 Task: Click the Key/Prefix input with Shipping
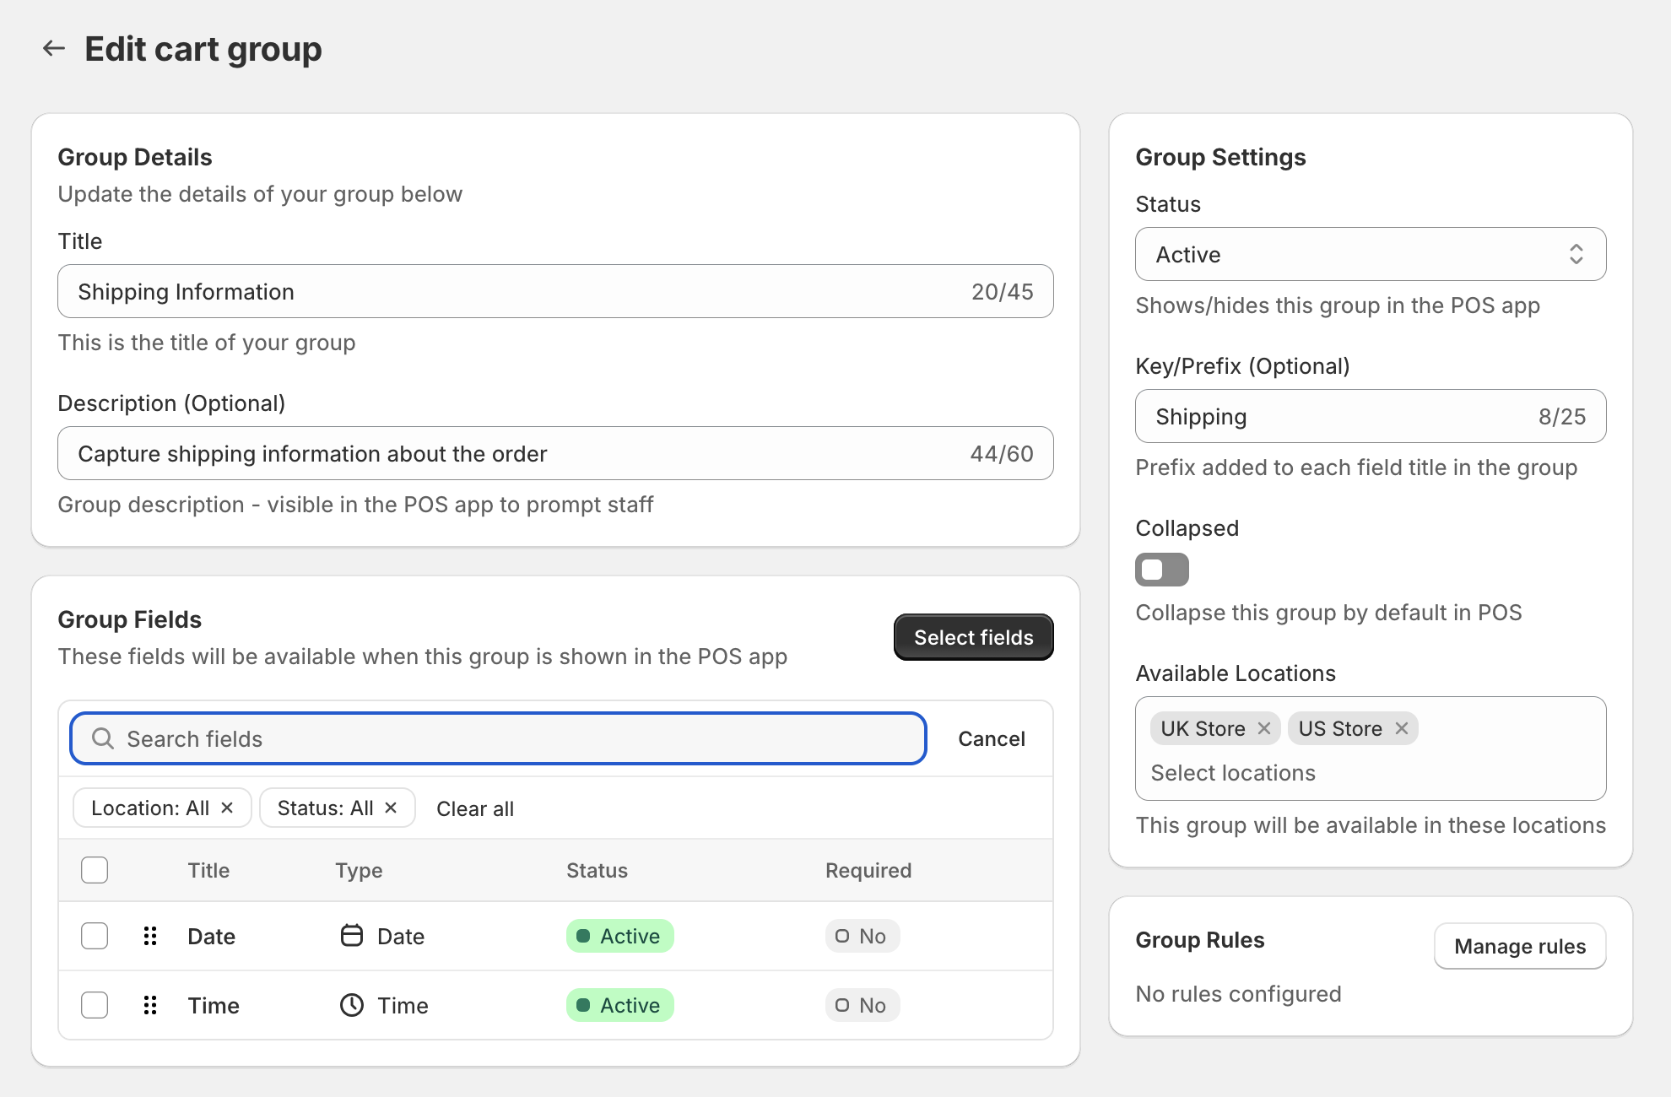[x=1371, y=416]
